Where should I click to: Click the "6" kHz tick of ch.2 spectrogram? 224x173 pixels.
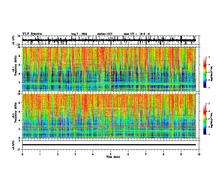[20, 112]
